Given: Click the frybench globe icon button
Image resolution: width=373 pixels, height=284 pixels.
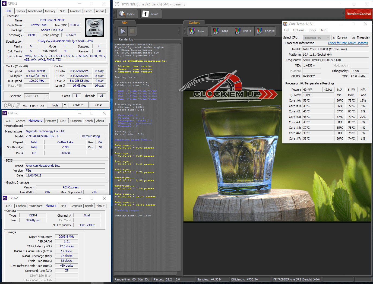Looking at the screenshot, I should pos(127,14).
